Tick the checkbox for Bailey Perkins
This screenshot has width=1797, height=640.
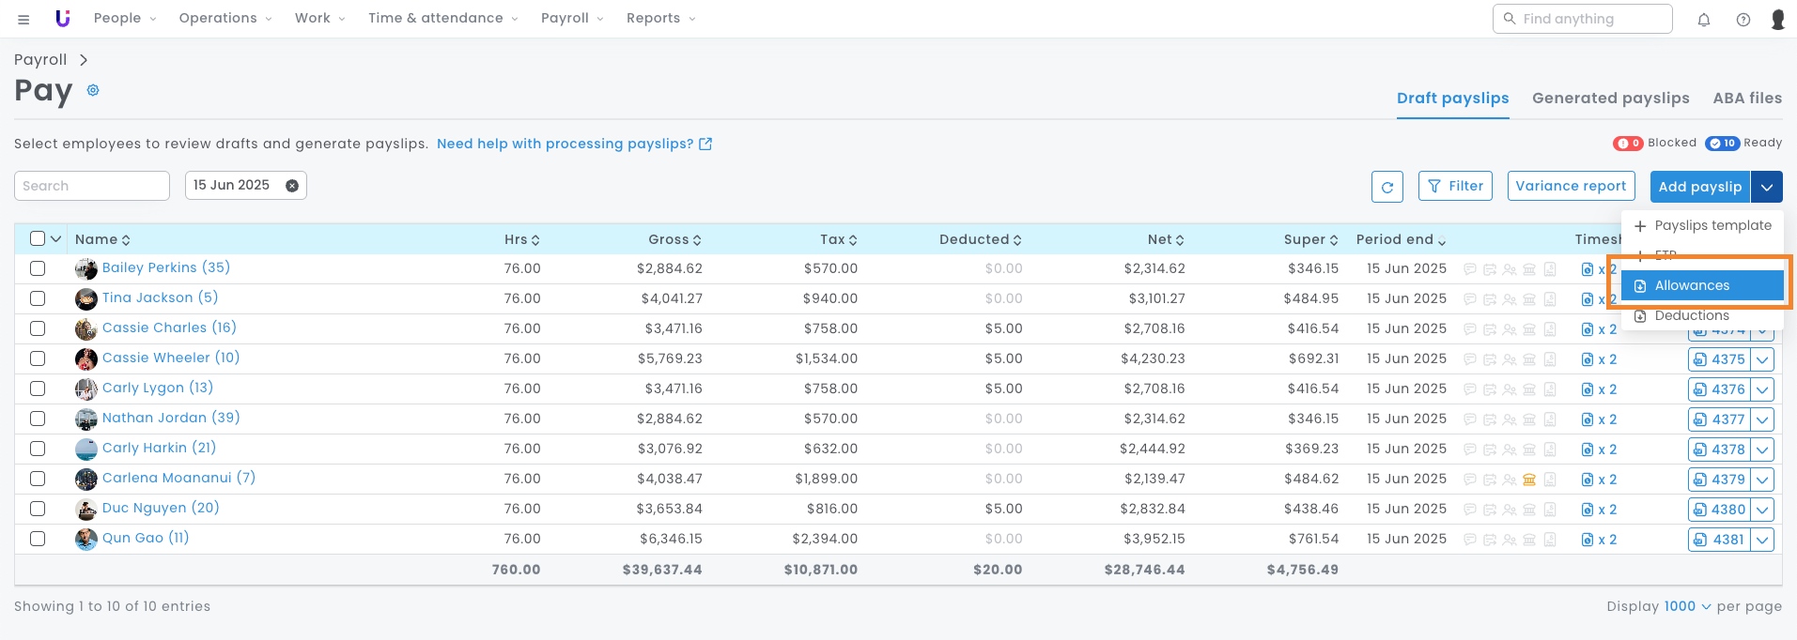[x=38, y=268]
